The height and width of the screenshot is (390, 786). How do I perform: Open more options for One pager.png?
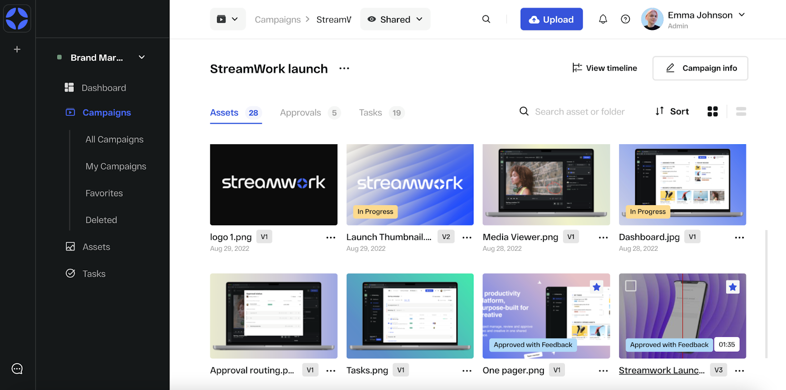point(603,371)
